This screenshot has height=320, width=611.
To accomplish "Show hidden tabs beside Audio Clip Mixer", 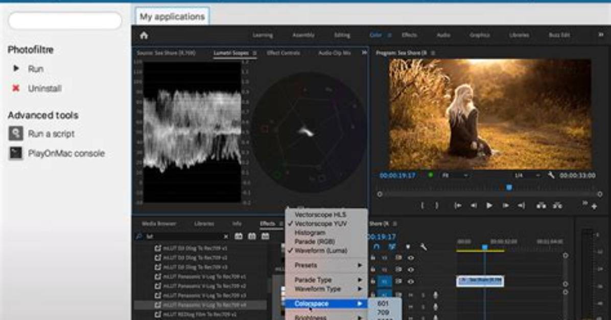I will tap(364, 52).
